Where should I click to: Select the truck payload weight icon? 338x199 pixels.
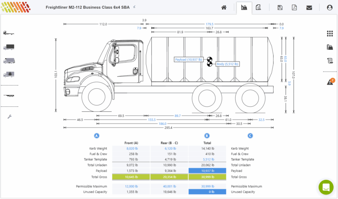pyautogui.click(x=9, y=74)
